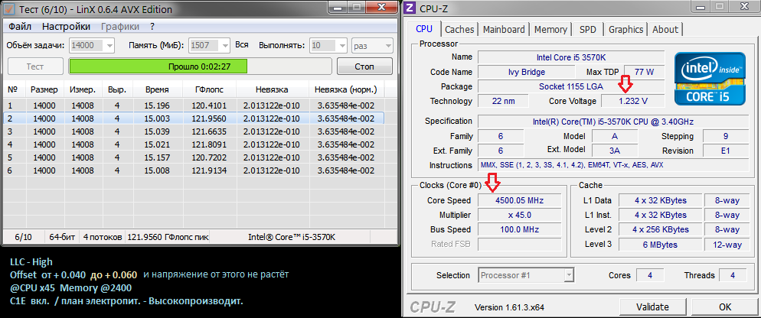
Task: Click the Name field Intel Core i5 3570K
Action: point(571,57)
